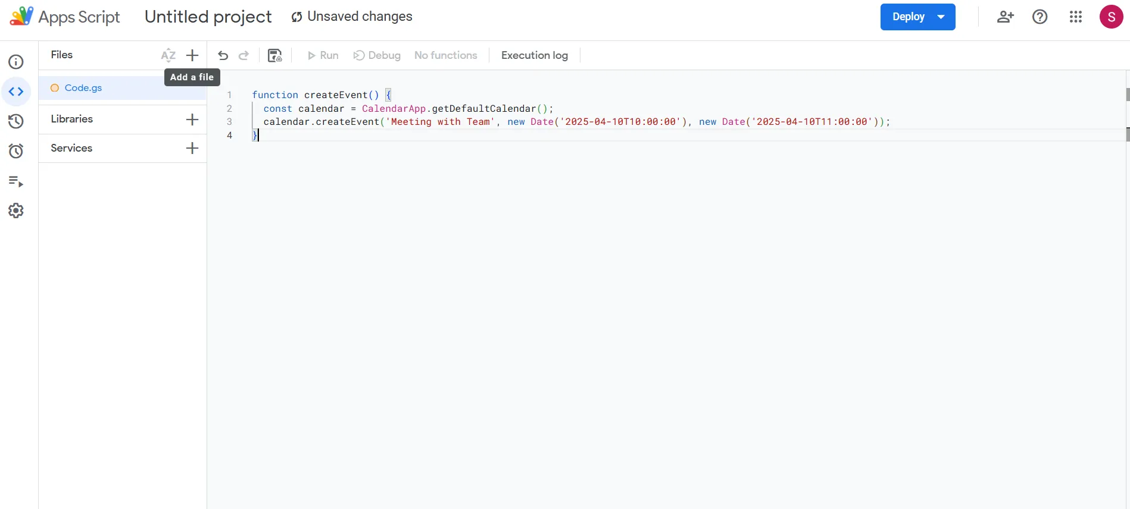Click the Deploy button
This screenshot has height=509, width=1130.
[909, 17]
